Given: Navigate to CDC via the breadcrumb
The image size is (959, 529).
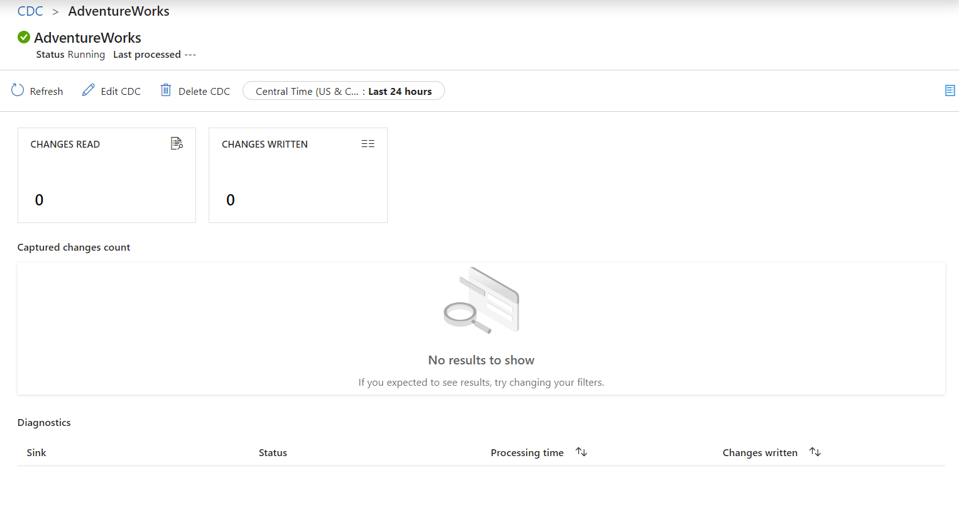Looking at the screenshot, I should (x=30, y=11).
